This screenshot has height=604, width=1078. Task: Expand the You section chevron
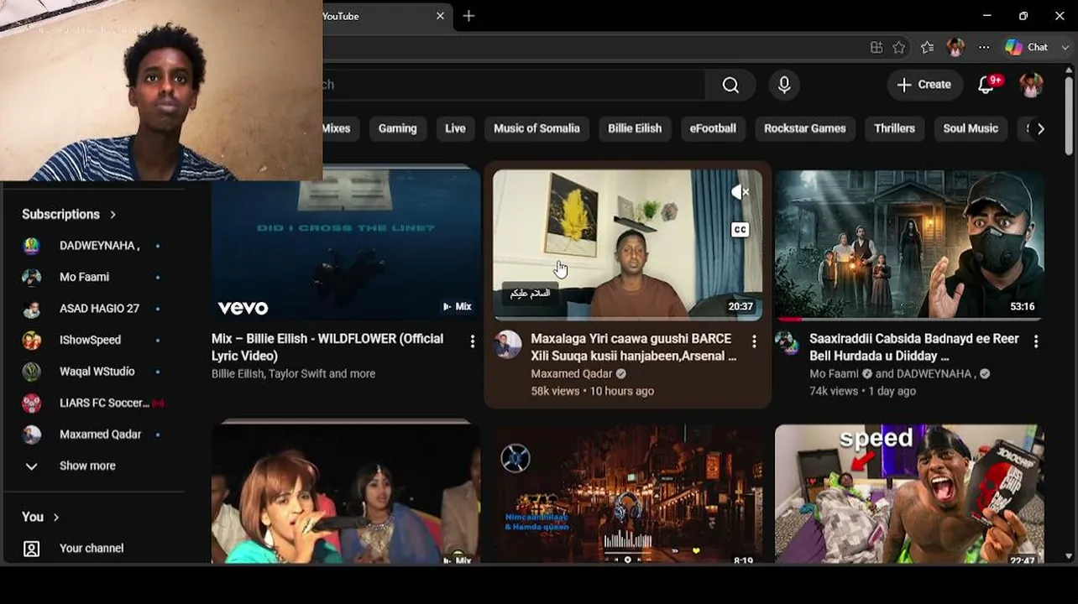click(56, 518)
